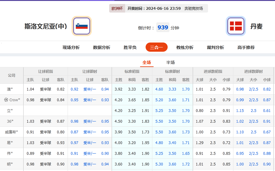Click the countdown value 939
Viewport: 275px width, 171px height.
163,28
